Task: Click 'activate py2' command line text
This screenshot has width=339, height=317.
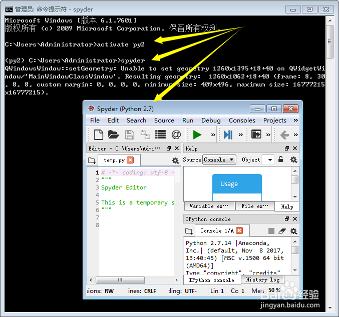Action: click(120, 44)
